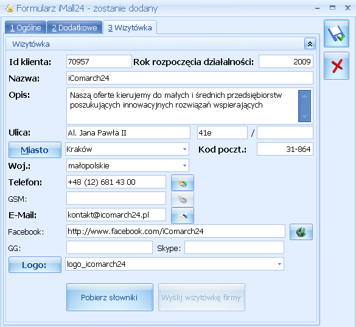356x327 pixels.
Task: Click the Telefon number field
Action: pyautogui.click(x=116, y=182)
